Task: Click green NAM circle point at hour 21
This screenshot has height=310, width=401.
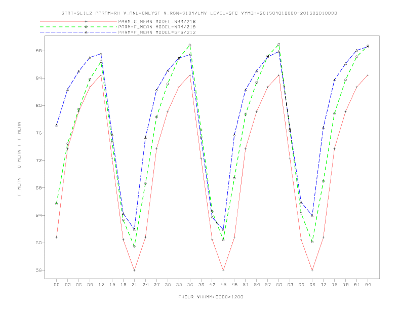Action: [134, 246]
